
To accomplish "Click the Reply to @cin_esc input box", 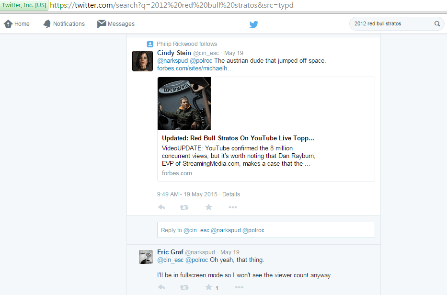I will pyautogui.click(x=266, y=230).
